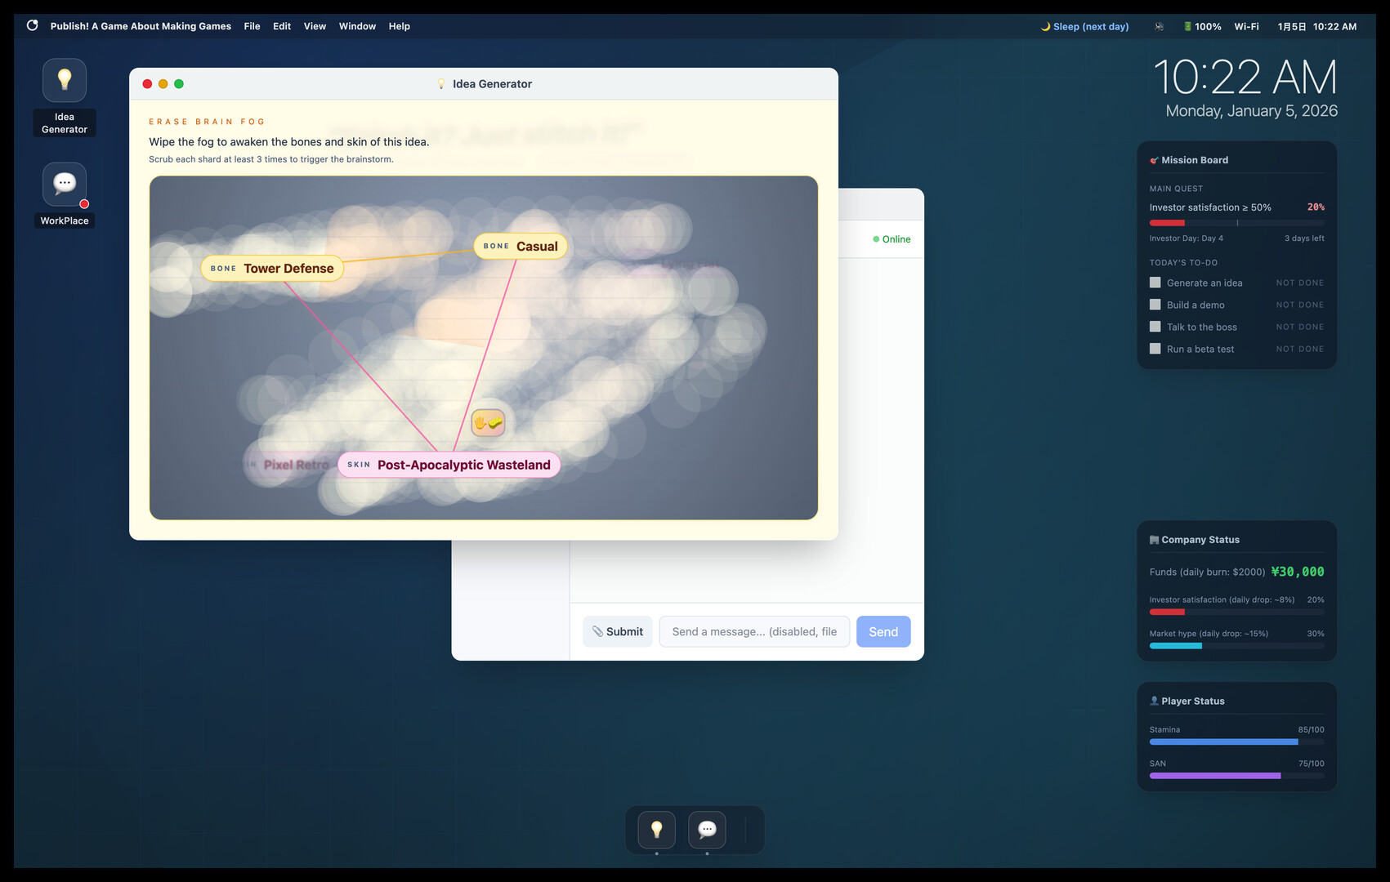Select the lightbulb icon in the bottom dock
The image size is (1390, 882).
pyautogui.click(x=658, y=830)
